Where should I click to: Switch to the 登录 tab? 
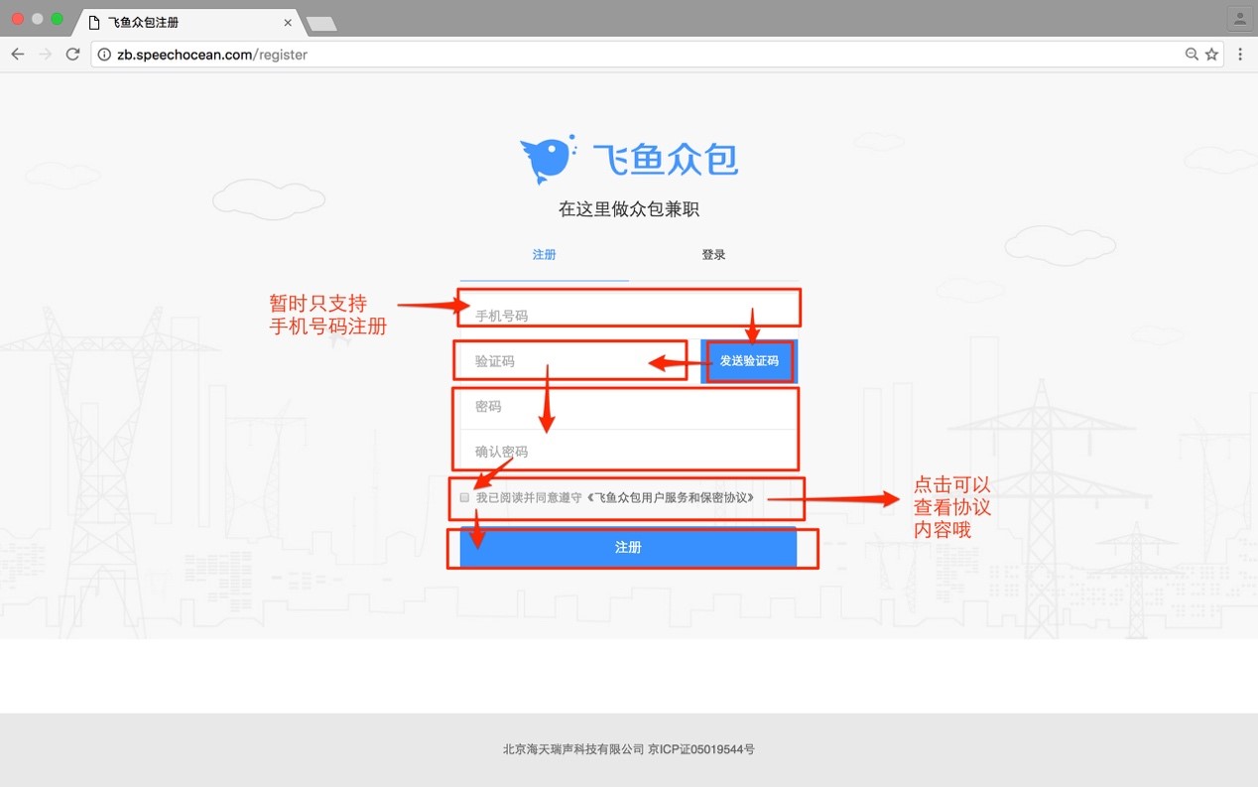pyautogui.click(x=713, y=255)
